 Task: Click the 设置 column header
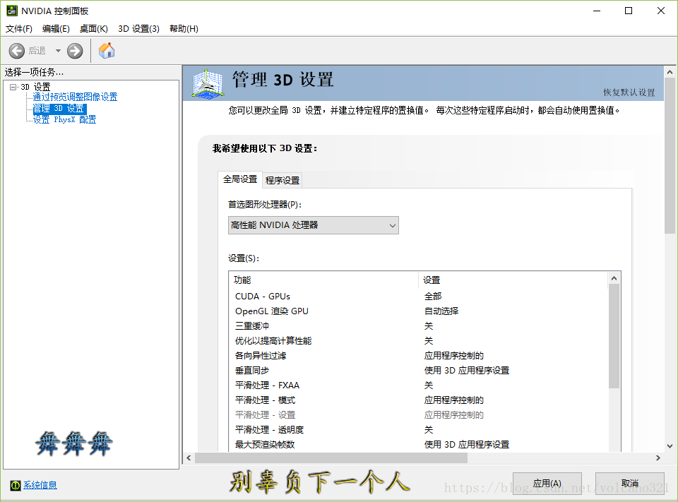pyautogui.click(x=513, y=280)
